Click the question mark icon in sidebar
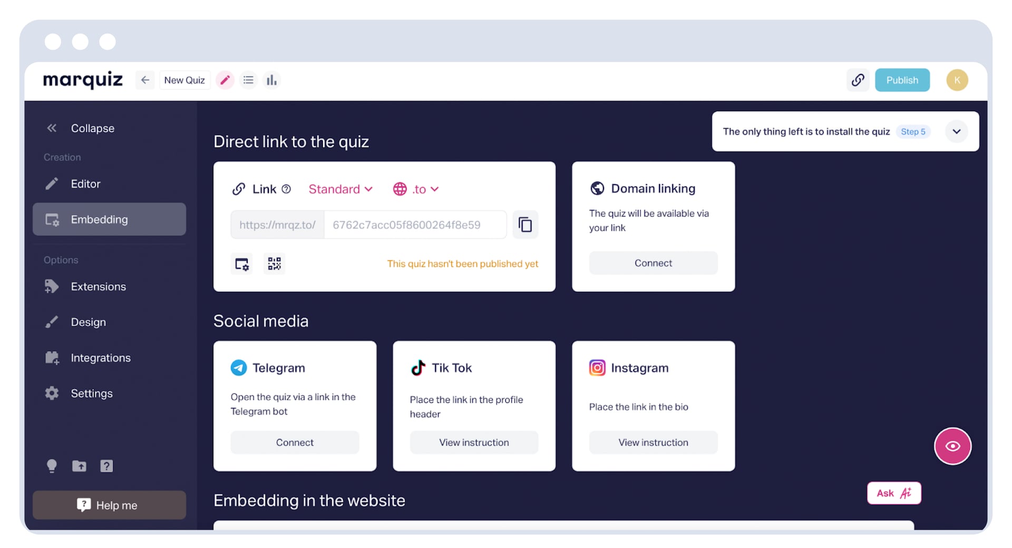The image size is (1012, 548). 106,466
